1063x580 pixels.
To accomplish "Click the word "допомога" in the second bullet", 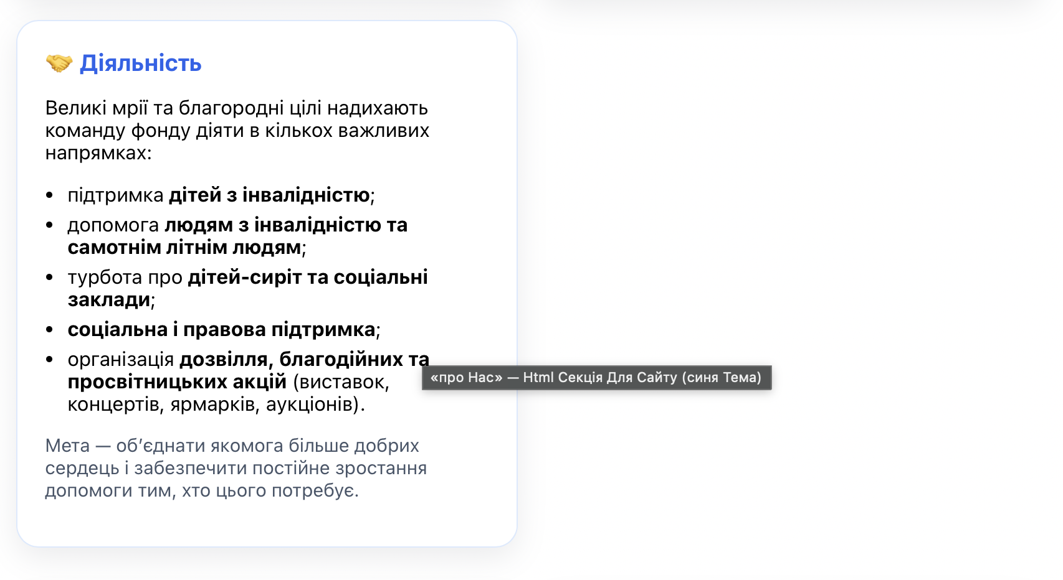I will (113, 225).
